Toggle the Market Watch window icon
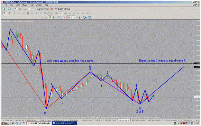 click(16, 9)
